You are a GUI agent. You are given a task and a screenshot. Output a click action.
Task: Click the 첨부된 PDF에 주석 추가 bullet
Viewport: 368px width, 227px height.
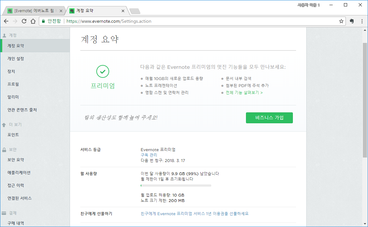coord(247,86)
